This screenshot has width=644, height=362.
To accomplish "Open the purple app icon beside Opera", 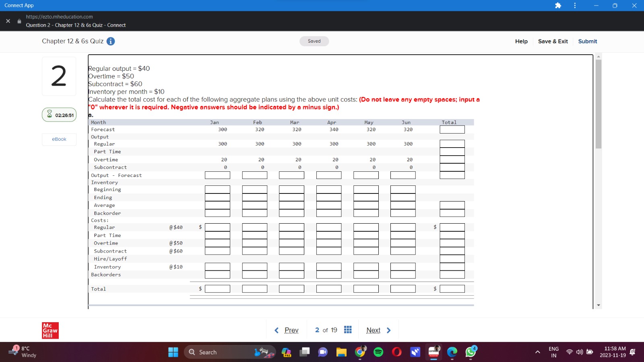I will click(x=415, y=352).
